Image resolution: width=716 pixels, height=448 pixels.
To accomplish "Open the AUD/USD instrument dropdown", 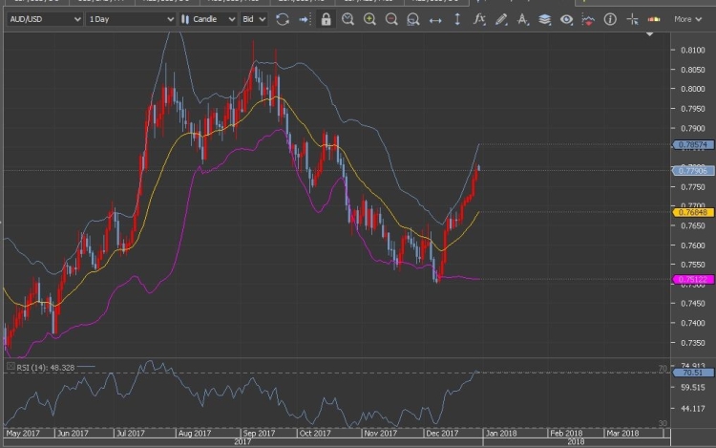I will pyautogui.click(x=42, y=19).
